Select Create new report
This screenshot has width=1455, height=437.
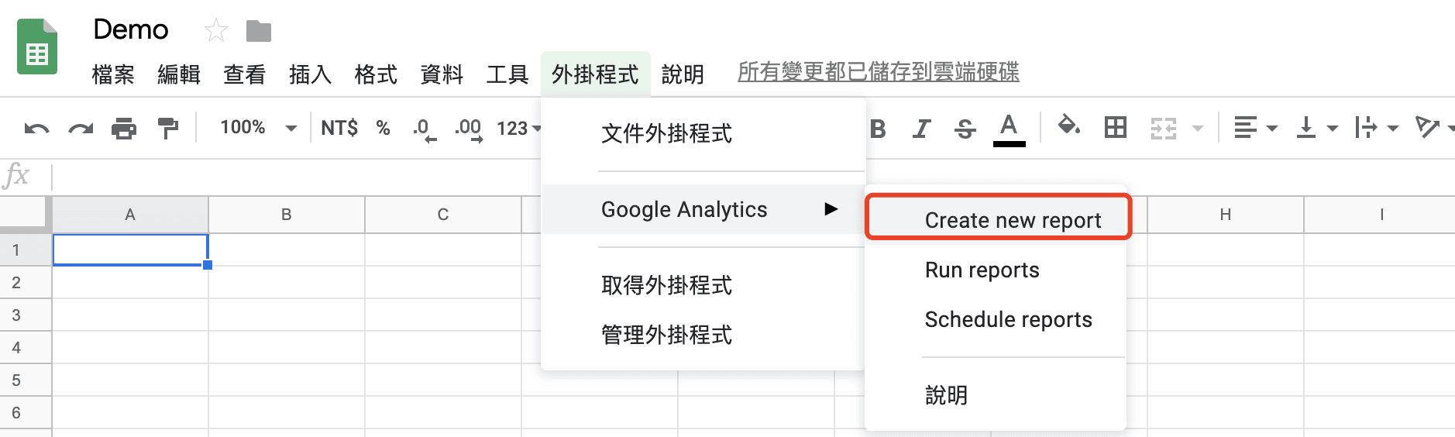point(1012,220)
